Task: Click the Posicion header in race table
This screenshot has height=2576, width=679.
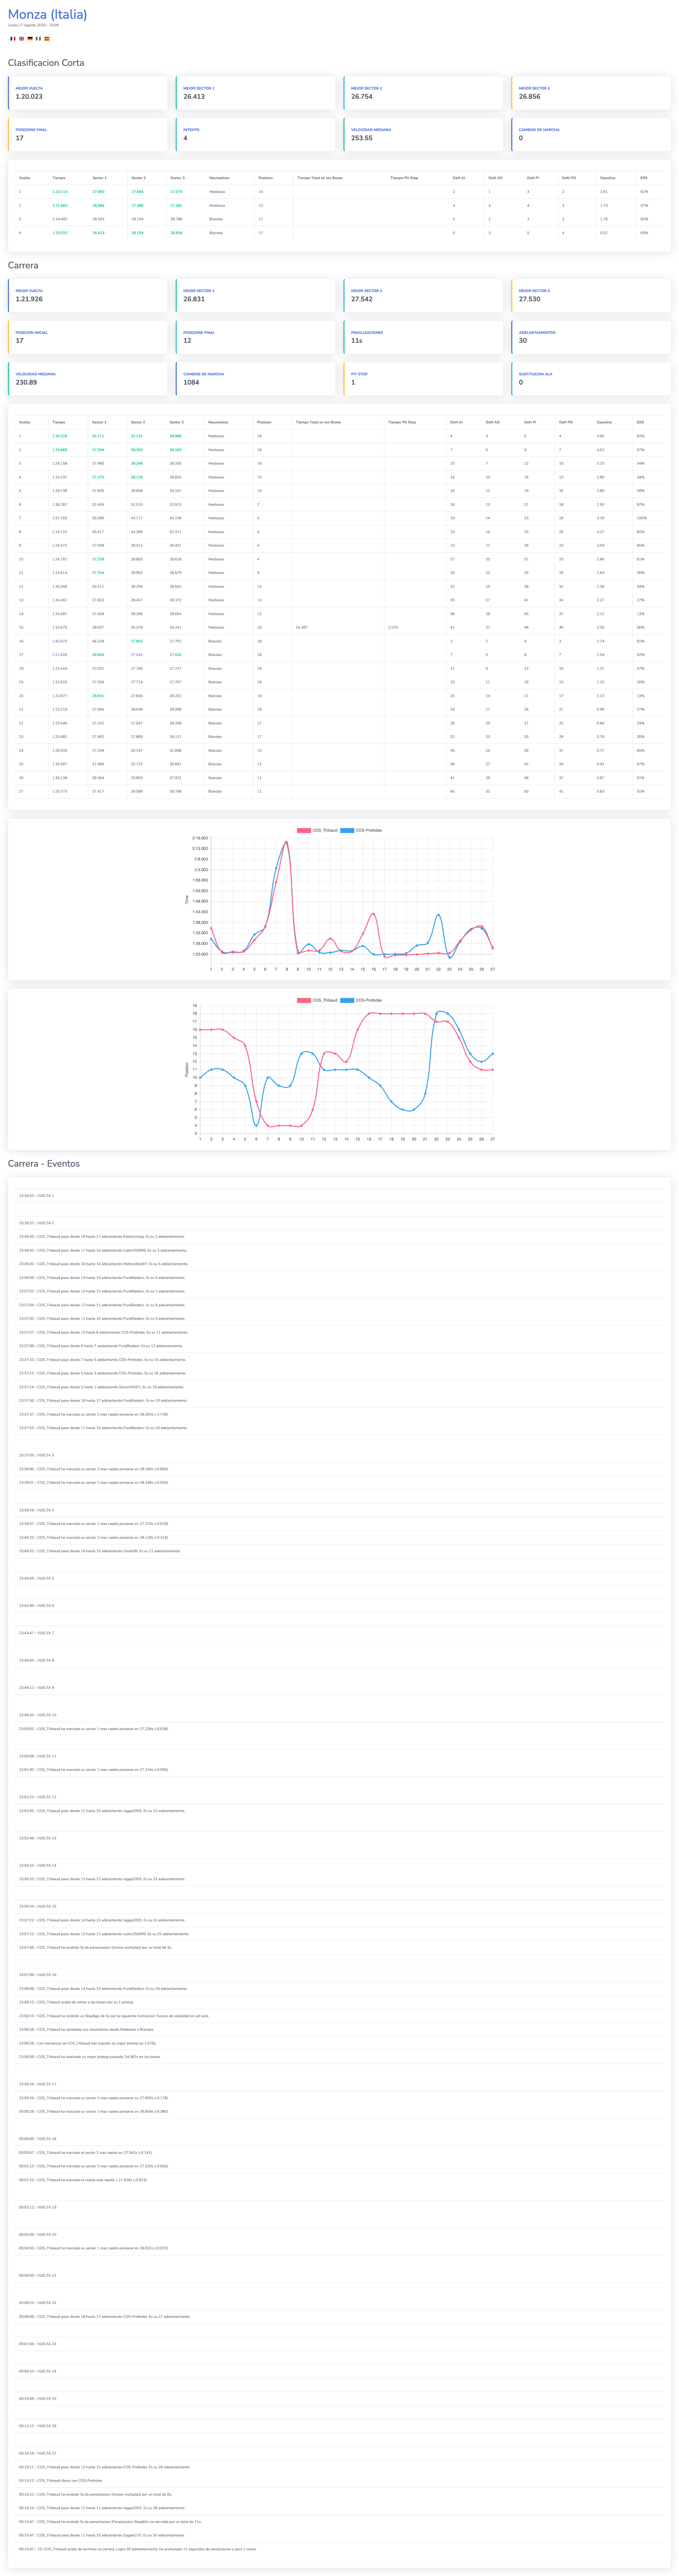Action: point(264,422)
